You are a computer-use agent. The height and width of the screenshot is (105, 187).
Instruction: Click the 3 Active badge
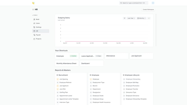tap(73, 56)
